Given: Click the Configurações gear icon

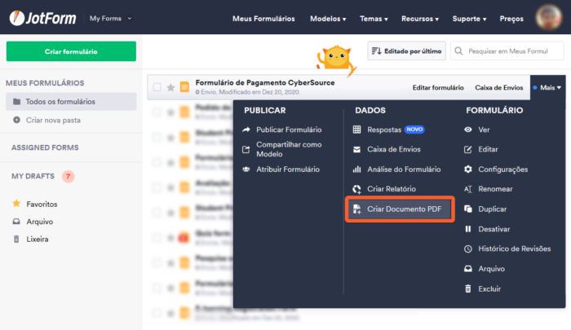Looking at the screenshot, I should coord(468,169).
